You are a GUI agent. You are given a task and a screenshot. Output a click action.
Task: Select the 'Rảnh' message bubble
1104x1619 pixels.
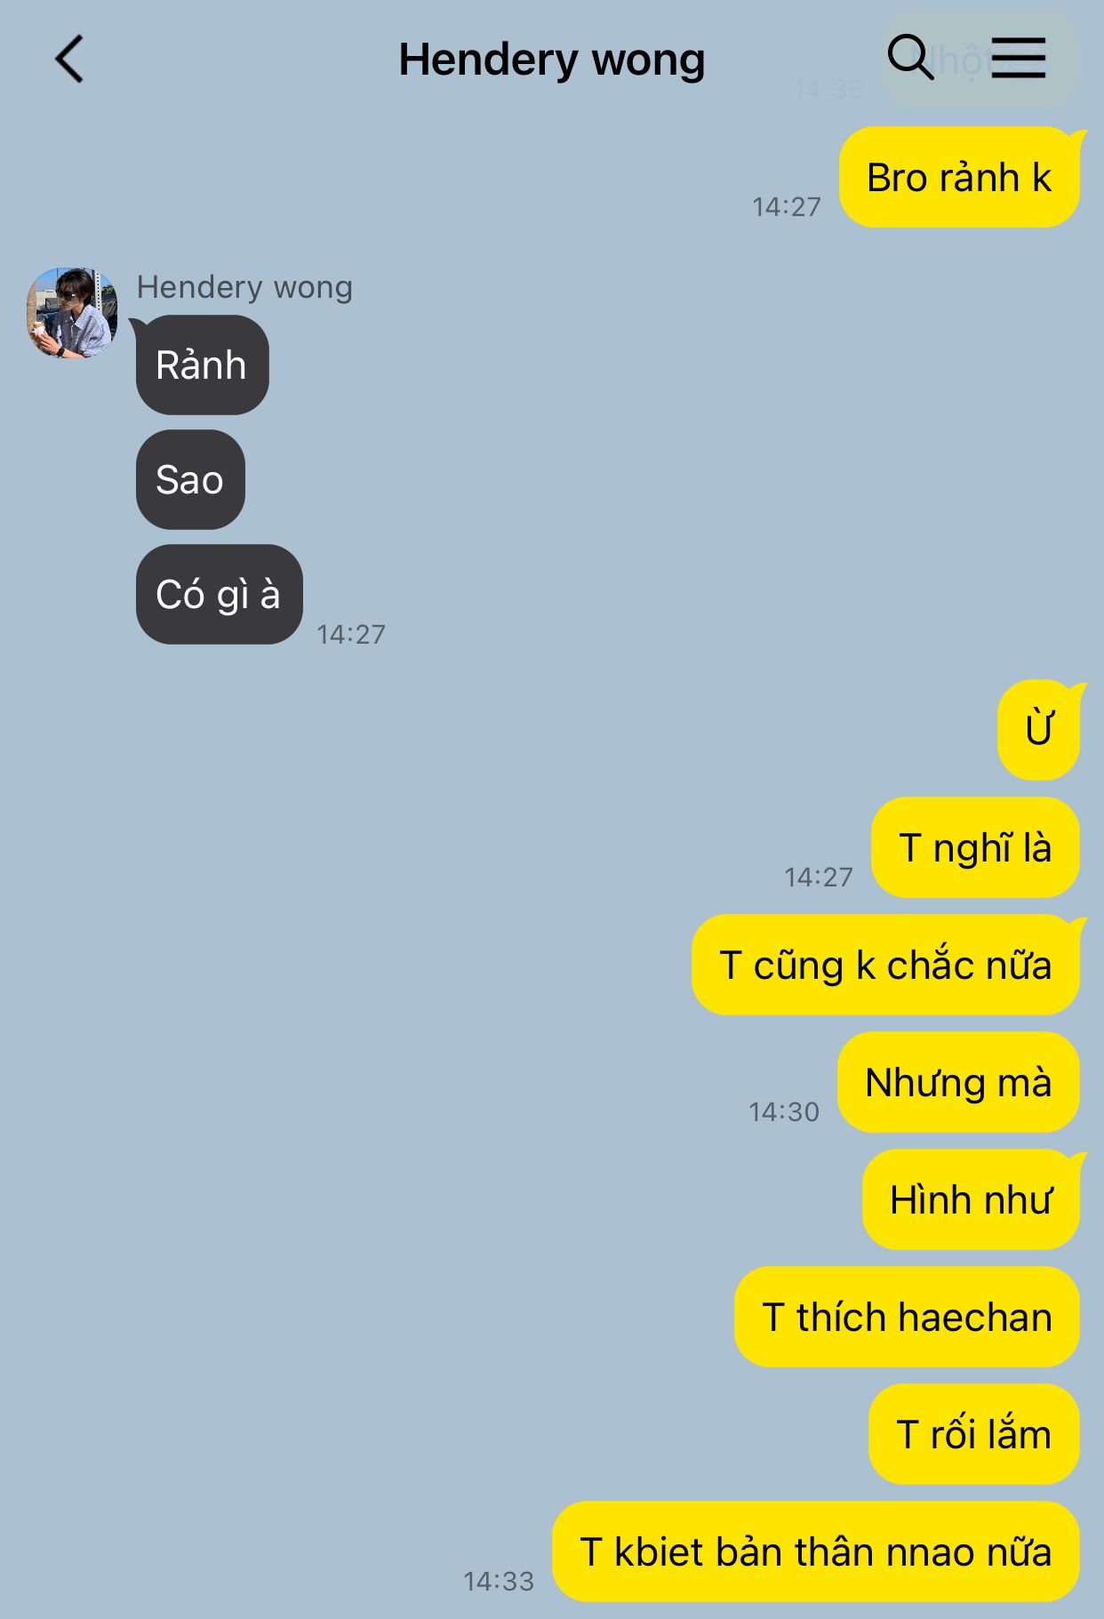(202, 365)
